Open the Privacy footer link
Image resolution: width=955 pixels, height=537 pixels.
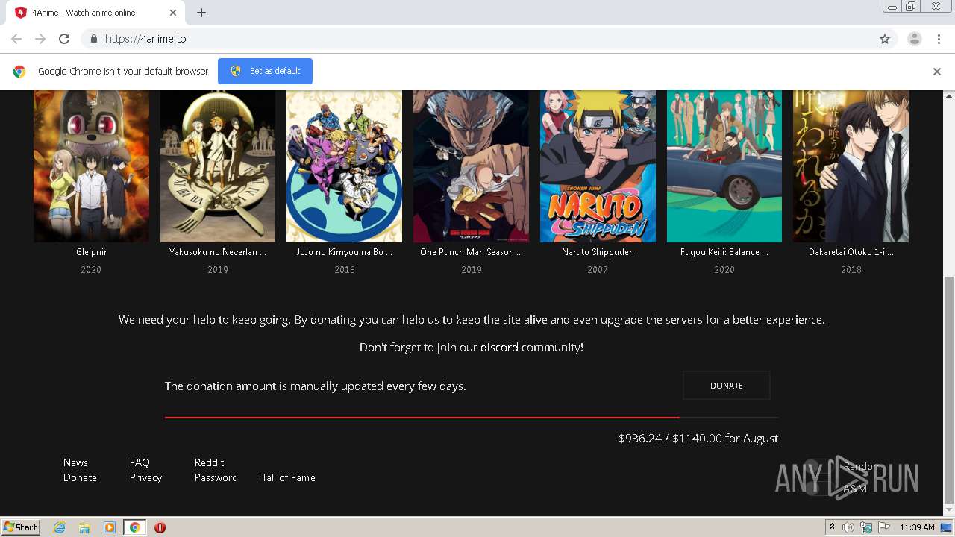(145, 477)
